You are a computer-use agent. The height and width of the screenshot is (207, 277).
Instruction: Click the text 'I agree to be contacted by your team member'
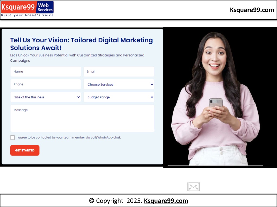(51, 137)
